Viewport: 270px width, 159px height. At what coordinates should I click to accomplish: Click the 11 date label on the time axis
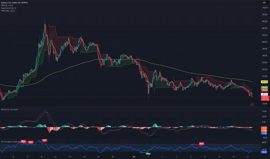click(x=205, y=157)
